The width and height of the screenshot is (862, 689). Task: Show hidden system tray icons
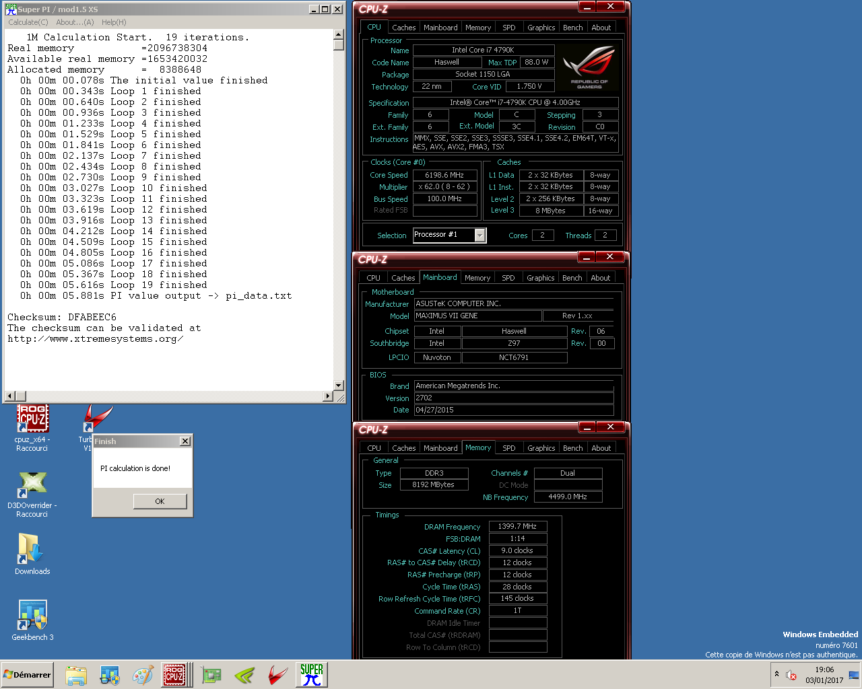point(777,674)
